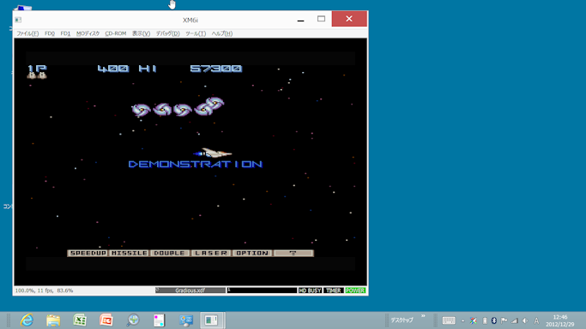Click the POWER indicator in the status bar
The width and height of the screenshot is (586, 329).
point(355,290)
